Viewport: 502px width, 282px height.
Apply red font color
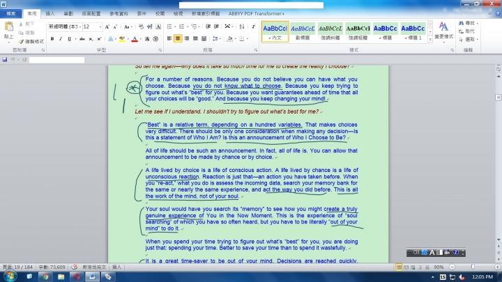pyautogui.click(x=135, y=39)
